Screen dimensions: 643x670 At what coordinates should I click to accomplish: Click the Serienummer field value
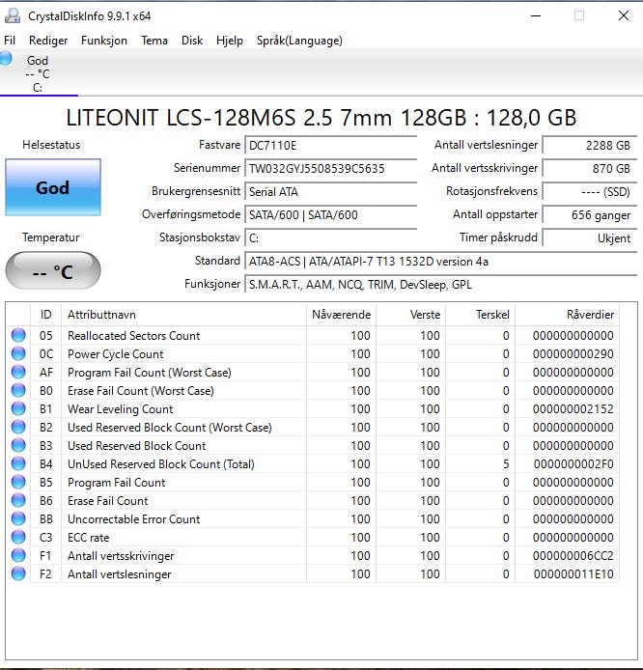point(331,168)
